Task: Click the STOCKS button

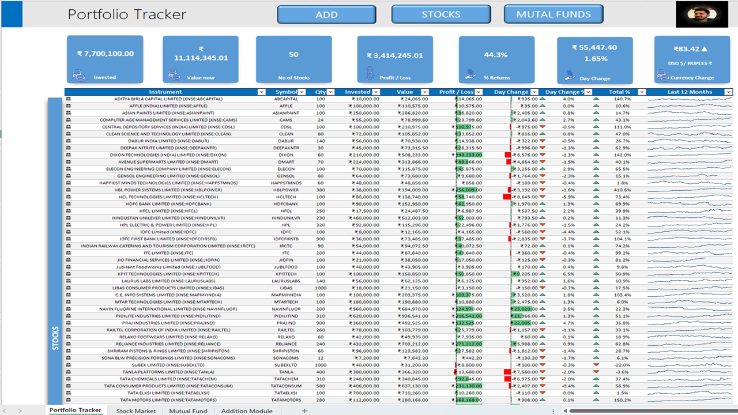Action: (441, 14)
